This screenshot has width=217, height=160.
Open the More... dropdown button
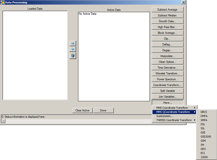[168, 103]
